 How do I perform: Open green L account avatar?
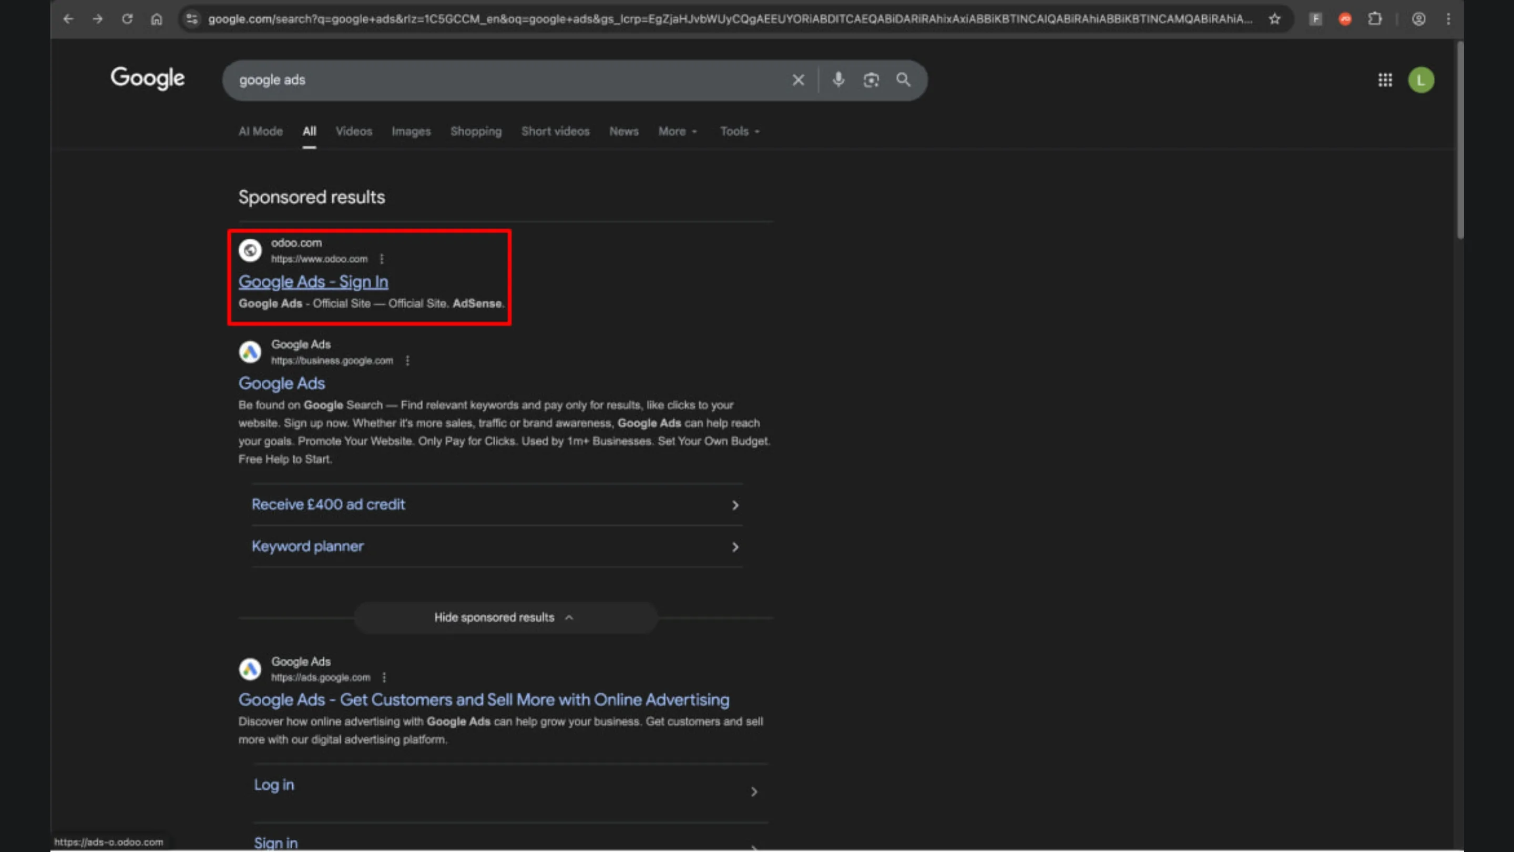pos(1420,80)
